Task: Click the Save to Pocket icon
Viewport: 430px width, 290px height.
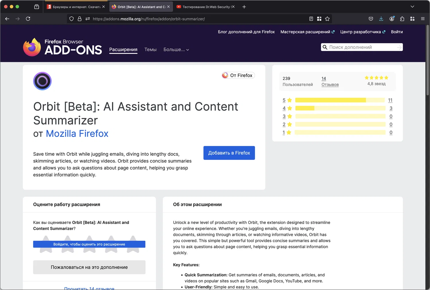Action: (371, 19)
